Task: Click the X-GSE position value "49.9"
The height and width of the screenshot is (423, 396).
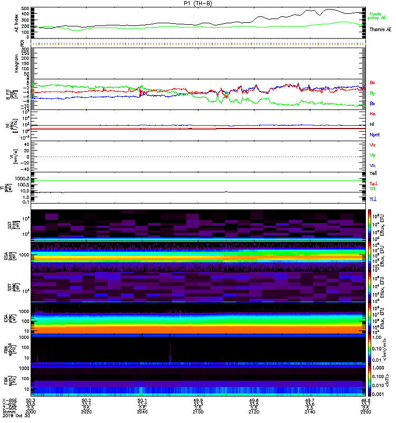Action: coord(198,400)
